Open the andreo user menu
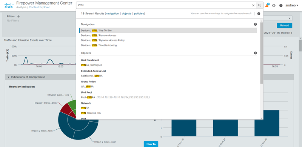302x147 pixels. pyautogui.click(x=291, y=5)
